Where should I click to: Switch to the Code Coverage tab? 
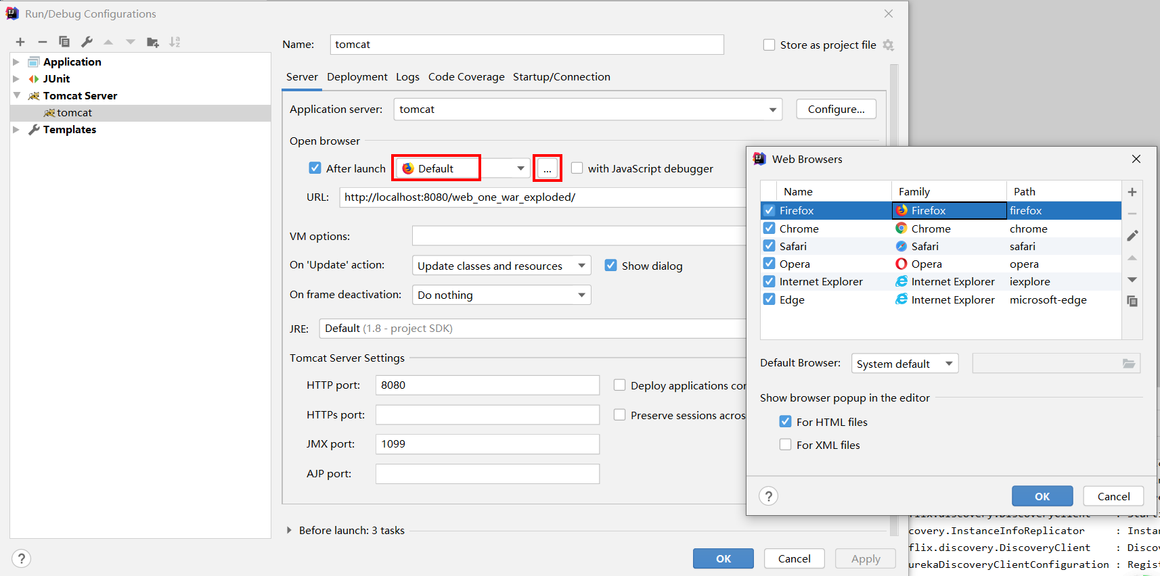[x=466, y=77]
